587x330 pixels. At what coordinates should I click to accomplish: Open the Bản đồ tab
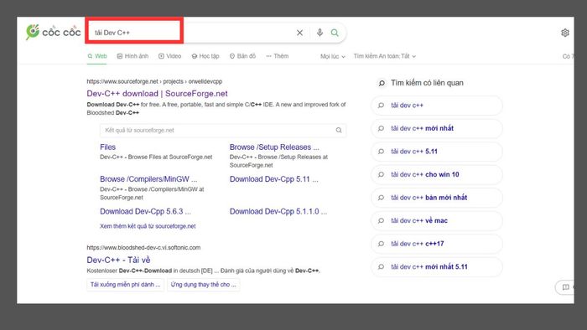(242, 56)
